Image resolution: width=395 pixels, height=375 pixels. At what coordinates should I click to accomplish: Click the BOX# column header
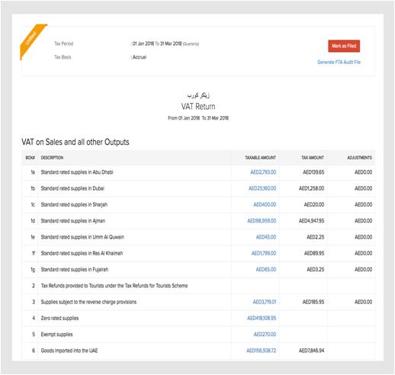[30, 158]
